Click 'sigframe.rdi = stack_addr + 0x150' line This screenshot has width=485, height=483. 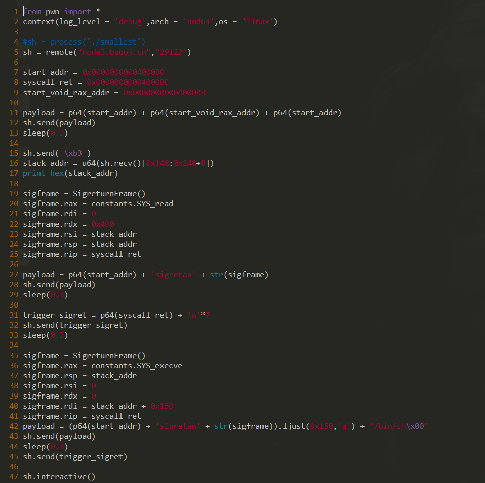click(98, 406)
